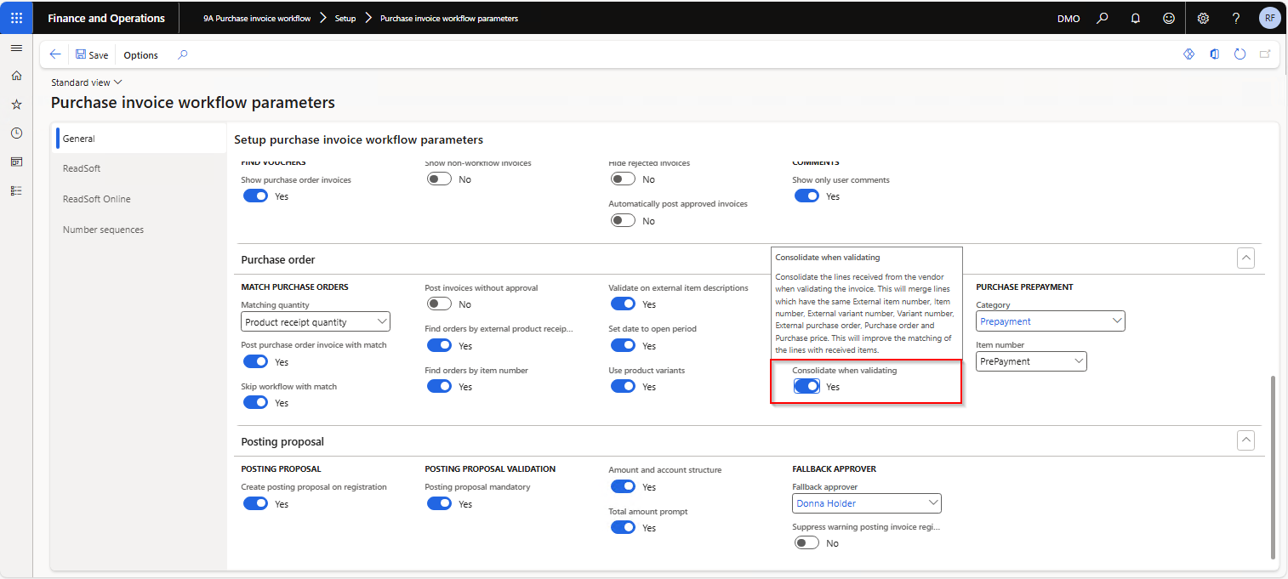Enable Post invoices without approval toggle
Image resolution: width=1288 pixels, height=579 pixels.
pos(439,304)
